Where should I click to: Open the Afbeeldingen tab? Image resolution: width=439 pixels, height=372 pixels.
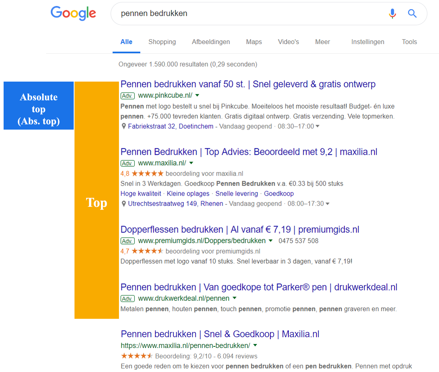pos(211,42)
